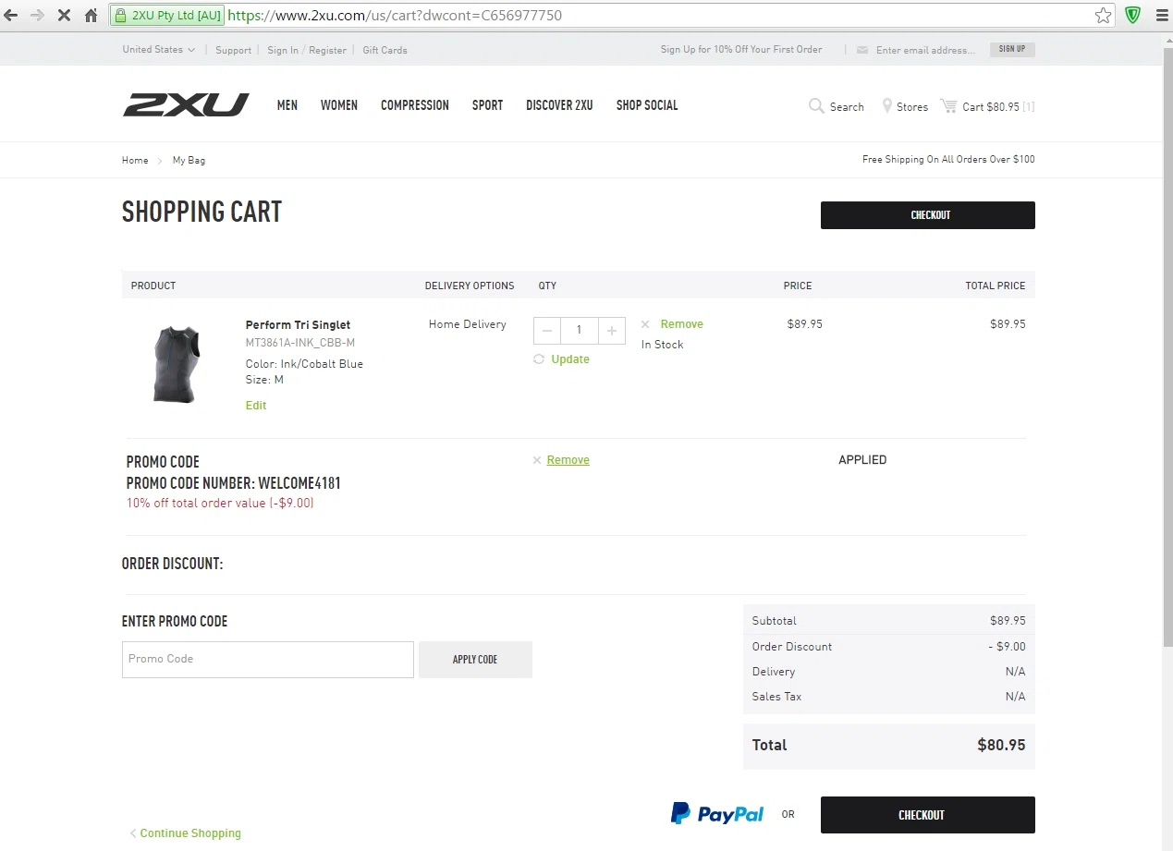
Task: Click the MT3861A-INK_CBB-M product code
Action: click(300, 343)
